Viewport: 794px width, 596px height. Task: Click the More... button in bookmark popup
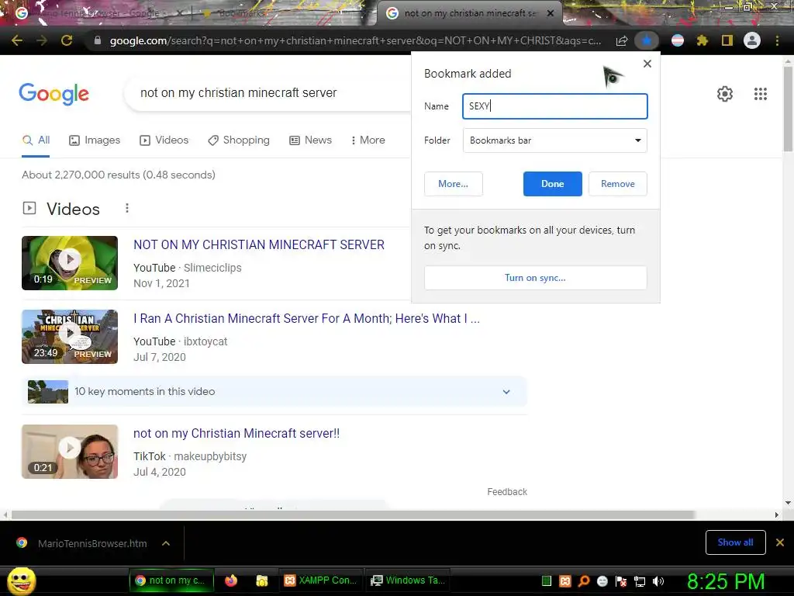[453, 184]
